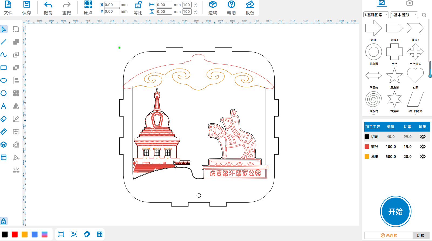
Task: Open the Layers stack tool
Action: coord(4,145)
